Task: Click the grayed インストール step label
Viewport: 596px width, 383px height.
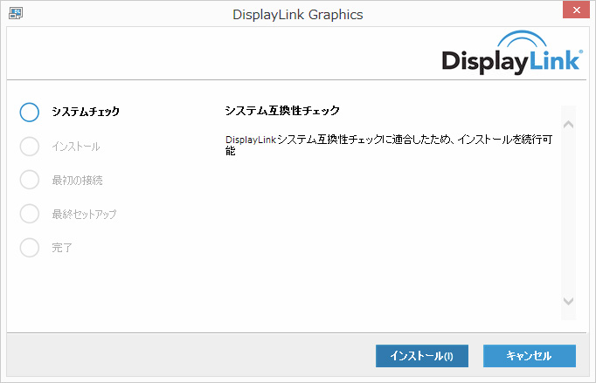Action: pos(76,147)
